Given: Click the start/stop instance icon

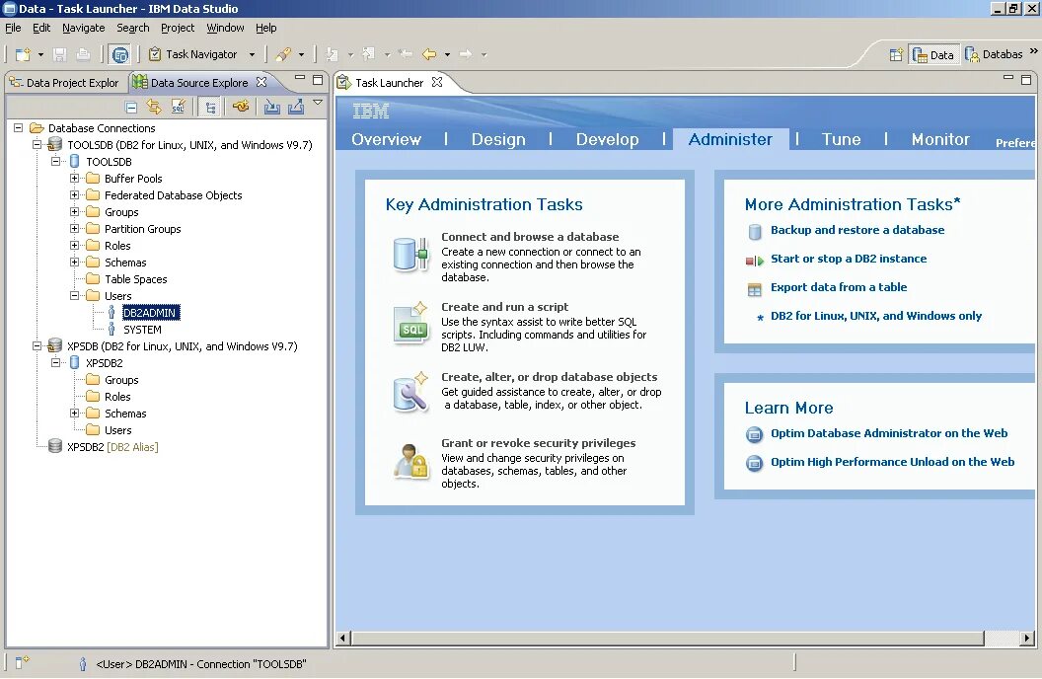Looking at the screenshot, I should [x=754, y=261].
